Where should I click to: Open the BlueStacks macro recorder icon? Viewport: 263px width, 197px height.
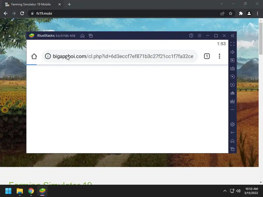tap(232, 77)
